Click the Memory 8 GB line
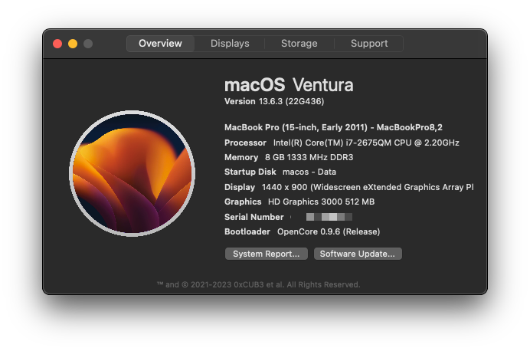The image size is (530, 351). point(289,157)
